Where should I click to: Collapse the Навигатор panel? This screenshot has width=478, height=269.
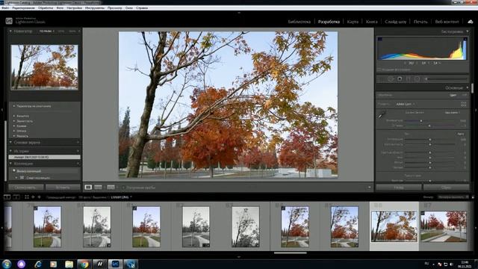point(10,31)
